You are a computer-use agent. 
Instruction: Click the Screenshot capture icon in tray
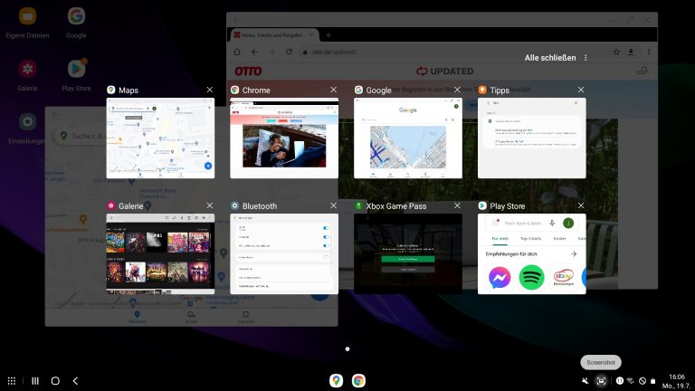pyautogui.click(x=601, y=381)
